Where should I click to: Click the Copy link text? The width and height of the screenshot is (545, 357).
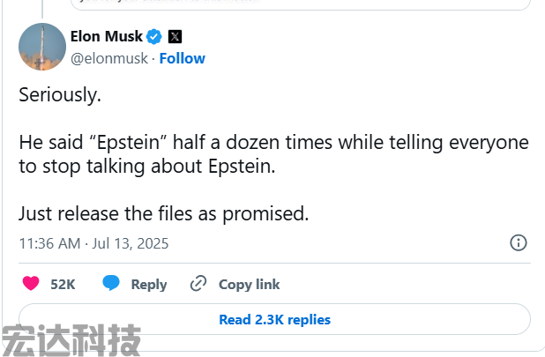click(x=249, y=285)
